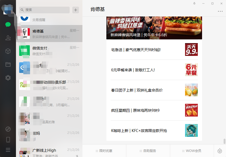
Task: Open article 宅急送 | 豪气优惠天天9块9起!
Action: pos(154,50)
